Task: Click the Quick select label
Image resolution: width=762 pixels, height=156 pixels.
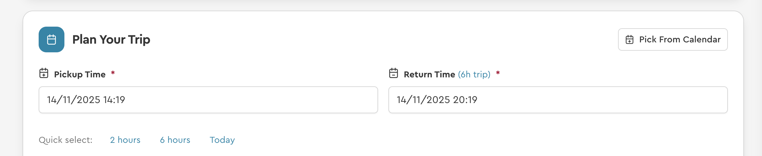Action: tap(65, 140)
